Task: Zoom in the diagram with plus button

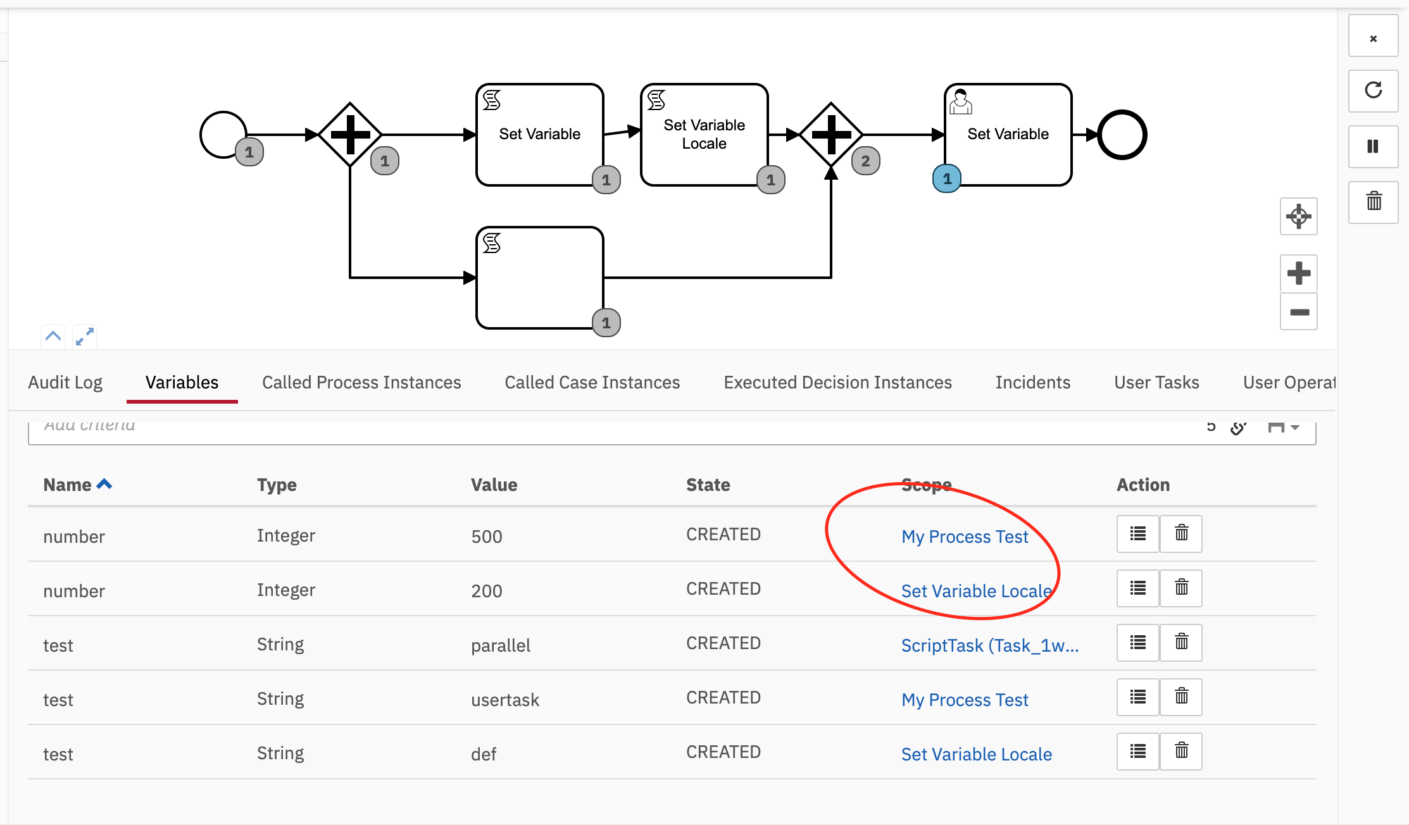Action: [1298, 273]
